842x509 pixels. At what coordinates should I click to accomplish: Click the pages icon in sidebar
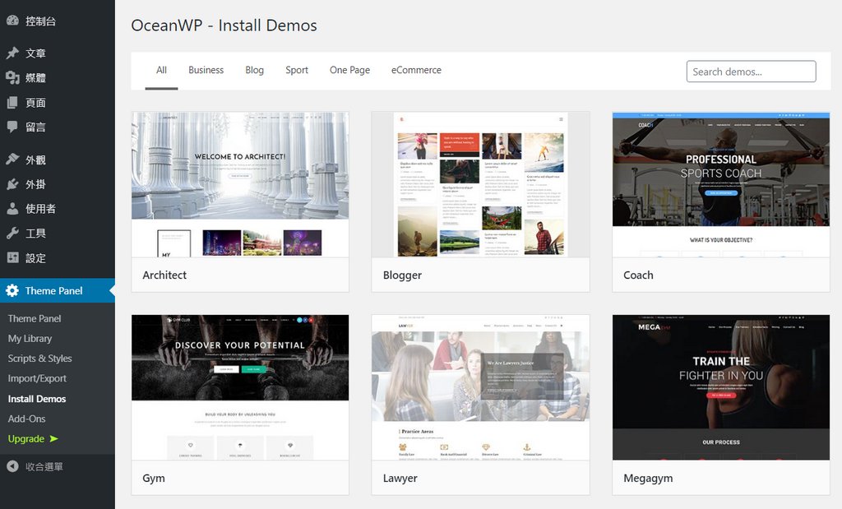coord(12,103)
